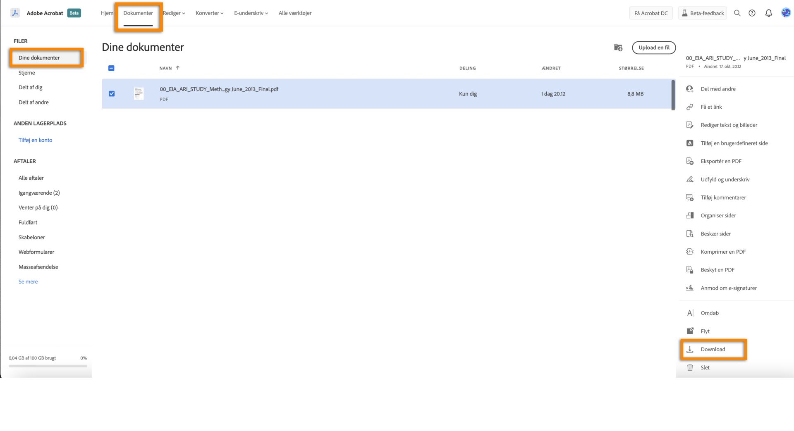The width and height of the screenshot is (794, 431).
Task: Open Delt af andre in sidebar
Action: (33, 102)
